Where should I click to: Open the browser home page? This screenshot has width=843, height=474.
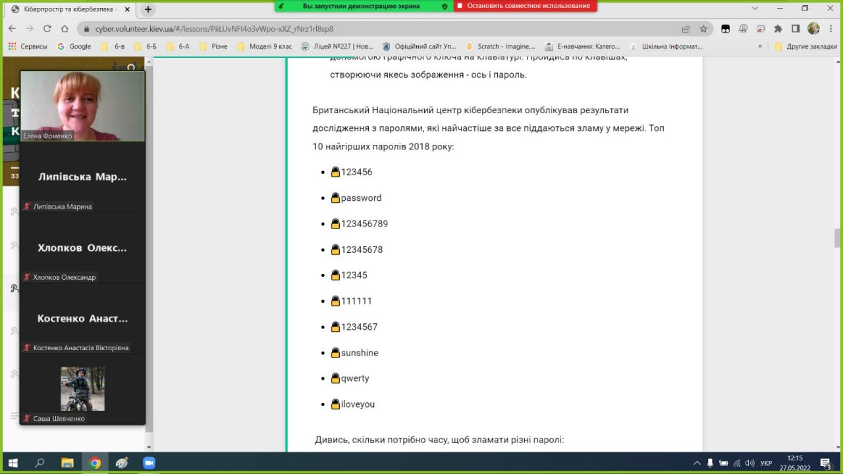click(x=65, y=29)
